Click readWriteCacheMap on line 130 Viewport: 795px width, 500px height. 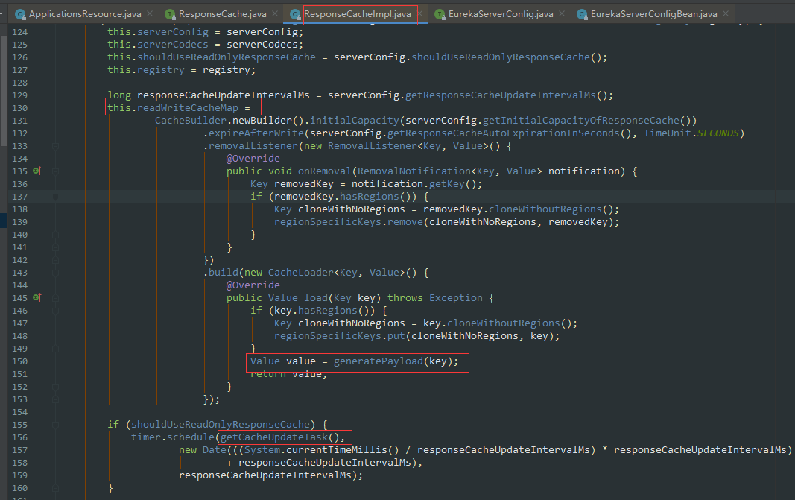(x=188, y=107)
